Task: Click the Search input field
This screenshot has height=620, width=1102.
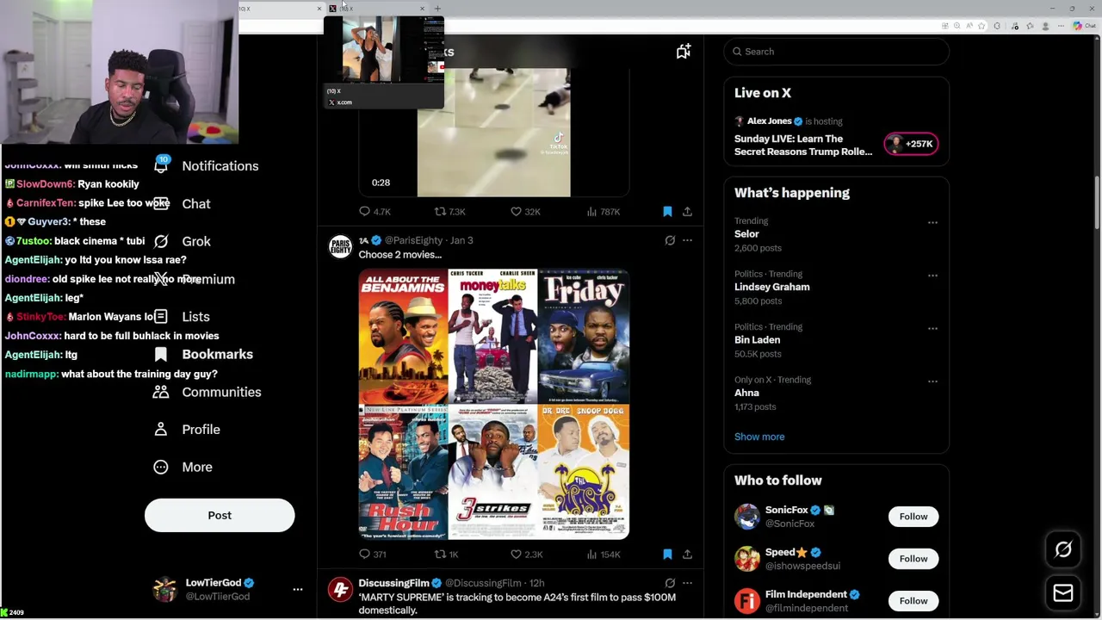Action: coord(836,52)
